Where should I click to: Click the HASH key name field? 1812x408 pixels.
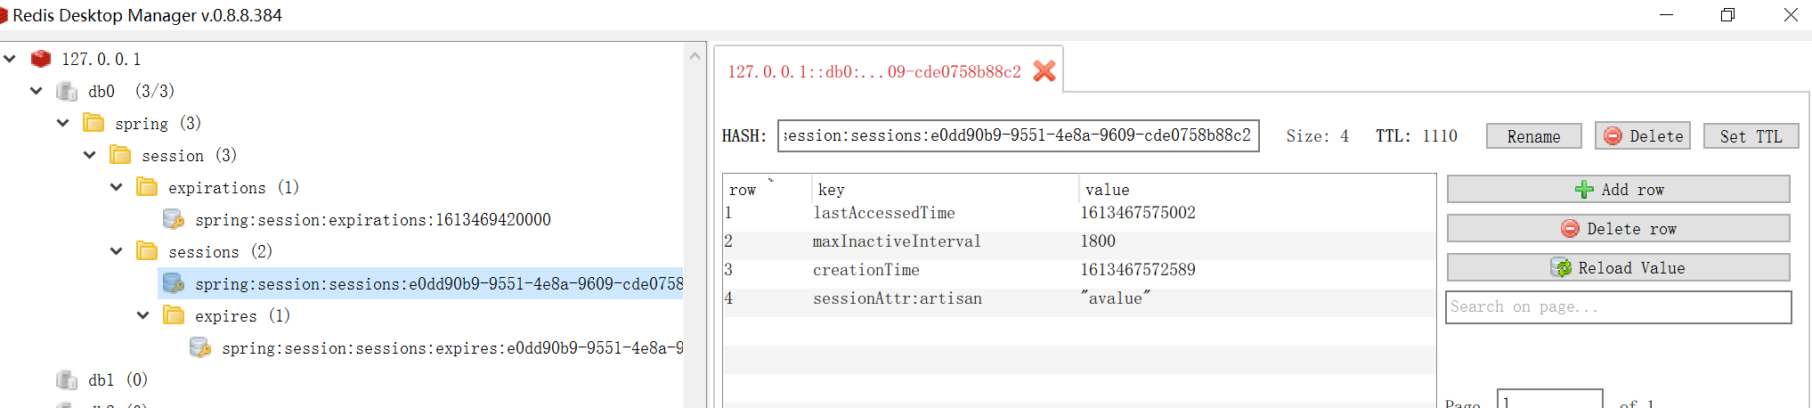(1019, 135)
